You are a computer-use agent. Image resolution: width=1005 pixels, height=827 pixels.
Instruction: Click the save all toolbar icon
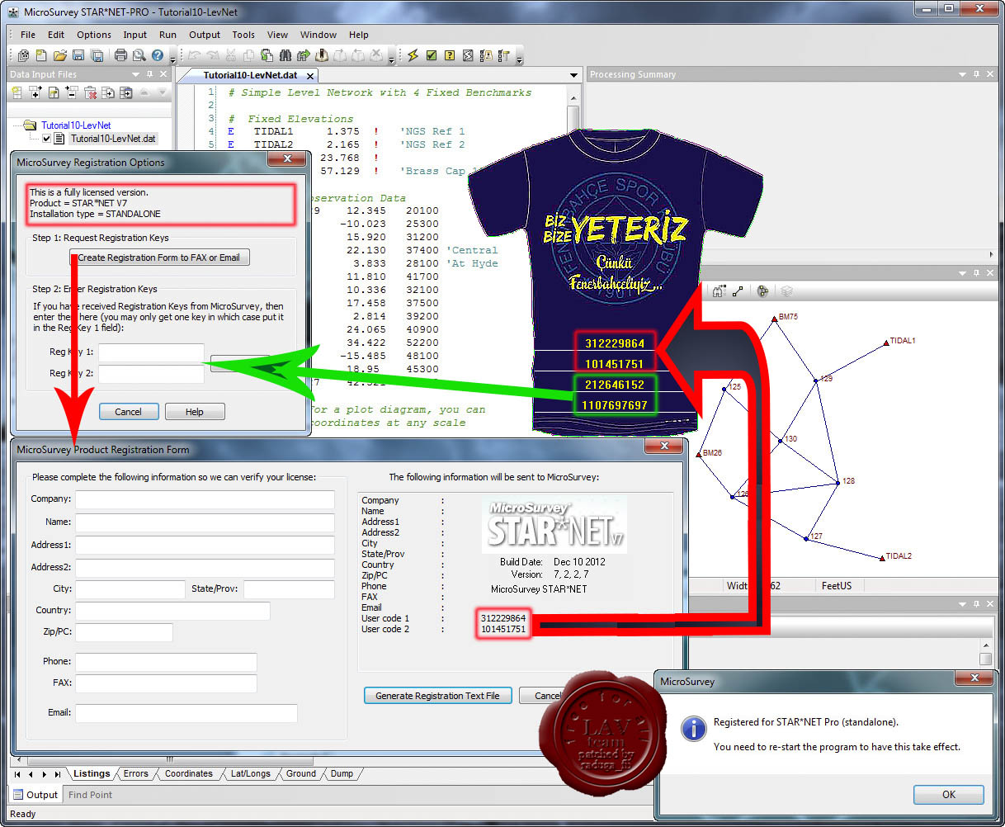[97, 55]
